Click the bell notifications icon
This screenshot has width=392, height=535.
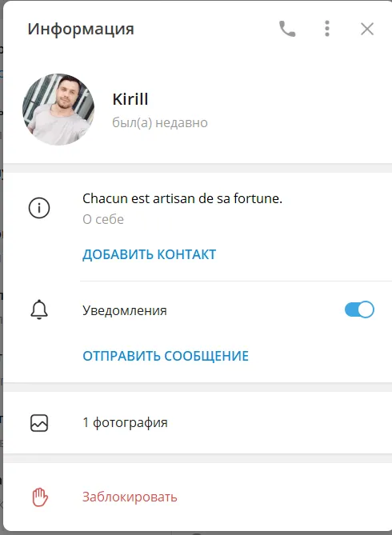click(x=39, y=309)
